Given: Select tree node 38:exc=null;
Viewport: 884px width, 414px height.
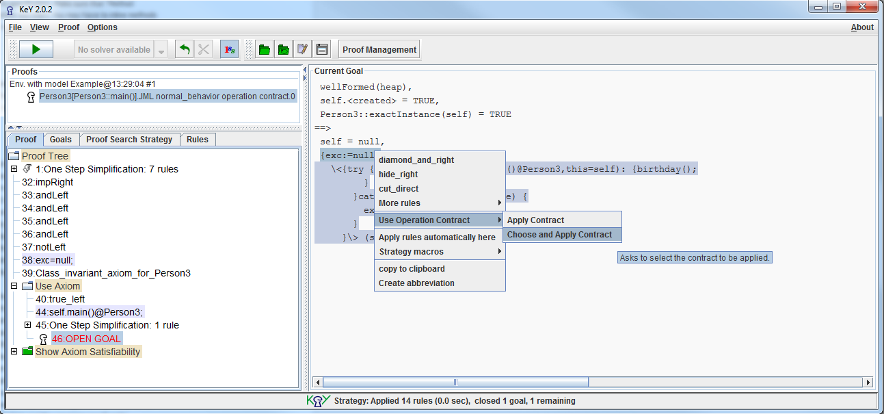Looking at the screenshot, I should [x=48, y=260].
